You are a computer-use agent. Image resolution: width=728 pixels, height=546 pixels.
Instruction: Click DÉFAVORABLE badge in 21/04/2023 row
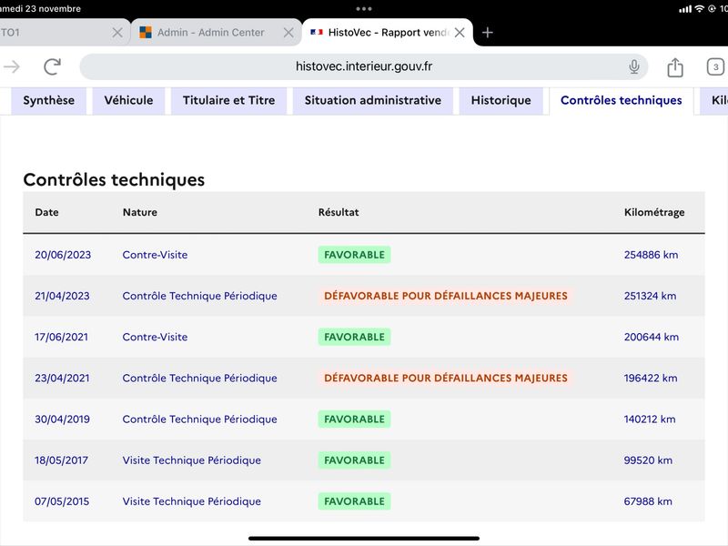446,296
